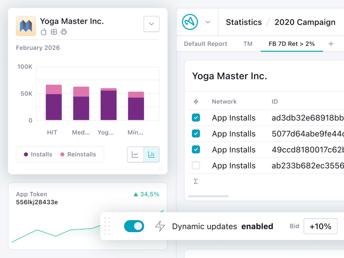Click the Bid +10% input field
344x258 pixels.
point(320,226)
